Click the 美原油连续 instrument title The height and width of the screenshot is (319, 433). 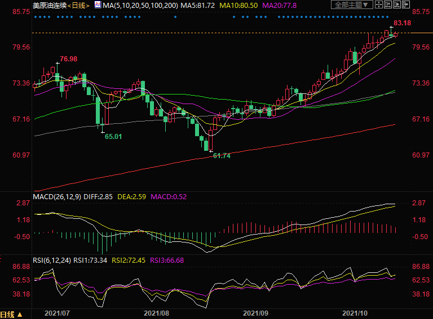[x=49, y=5]
